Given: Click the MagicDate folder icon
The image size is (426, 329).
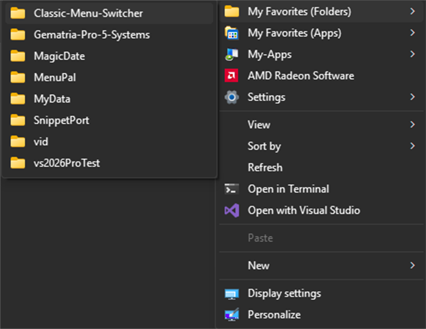Looking at the screenshot, I should (x=18, y=56).
